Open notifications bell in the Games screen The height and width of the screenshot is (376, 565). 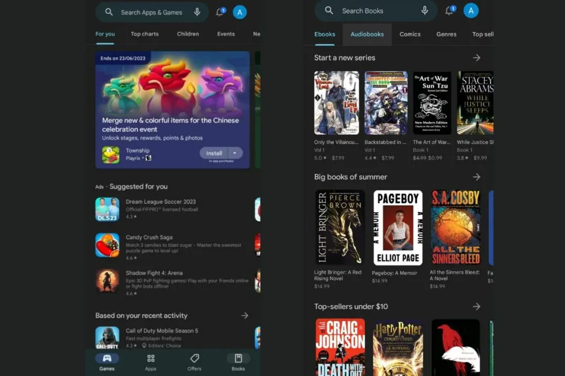click(220, 12)
